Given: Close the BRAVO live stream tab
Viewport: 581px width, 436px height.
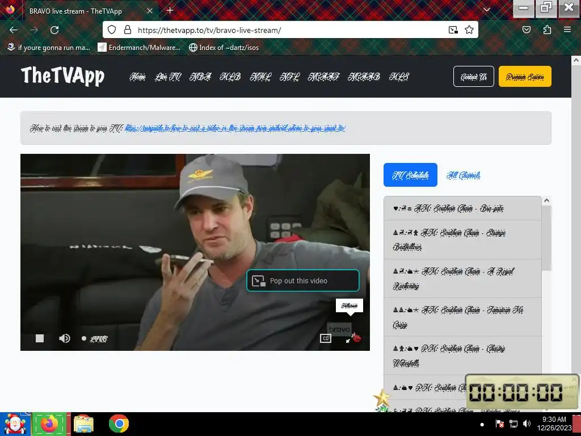Looking at the screenshot, I should (x=150, y=11).
